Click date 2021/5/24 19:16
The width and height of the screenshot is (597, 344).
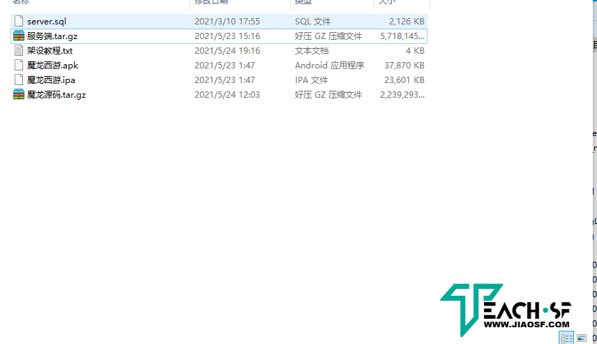pos(227,51)
